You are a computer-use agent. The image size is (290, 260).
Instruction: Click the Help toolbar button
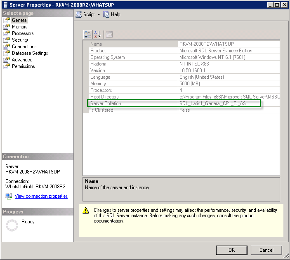click(x=111, y=14)
